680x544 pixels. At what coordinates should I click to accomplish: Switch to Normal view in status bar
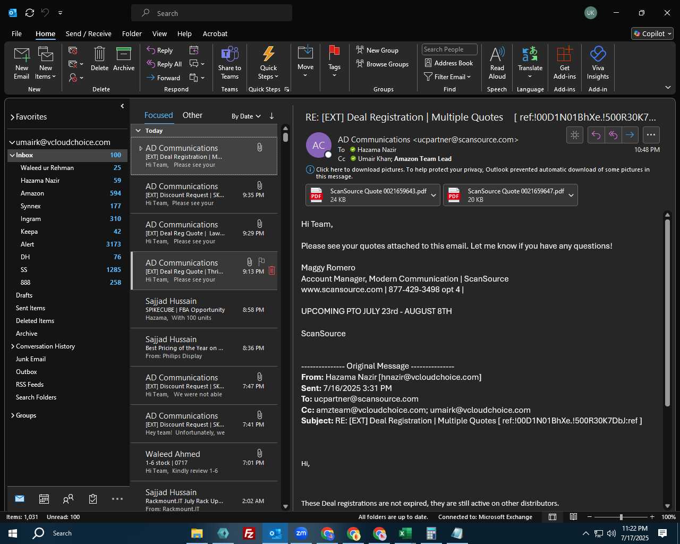tap(552, 517)
